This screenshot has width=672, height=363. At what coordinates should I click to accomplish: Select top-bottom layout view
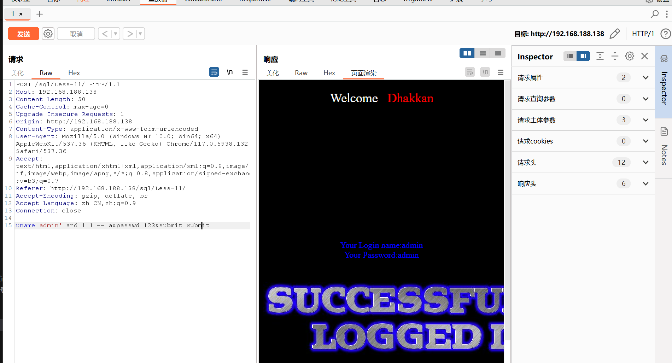pos(483,53)
